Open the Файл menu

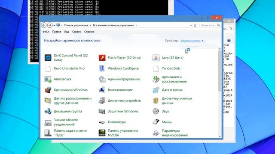pyautogui.click(x=46, y=32)
